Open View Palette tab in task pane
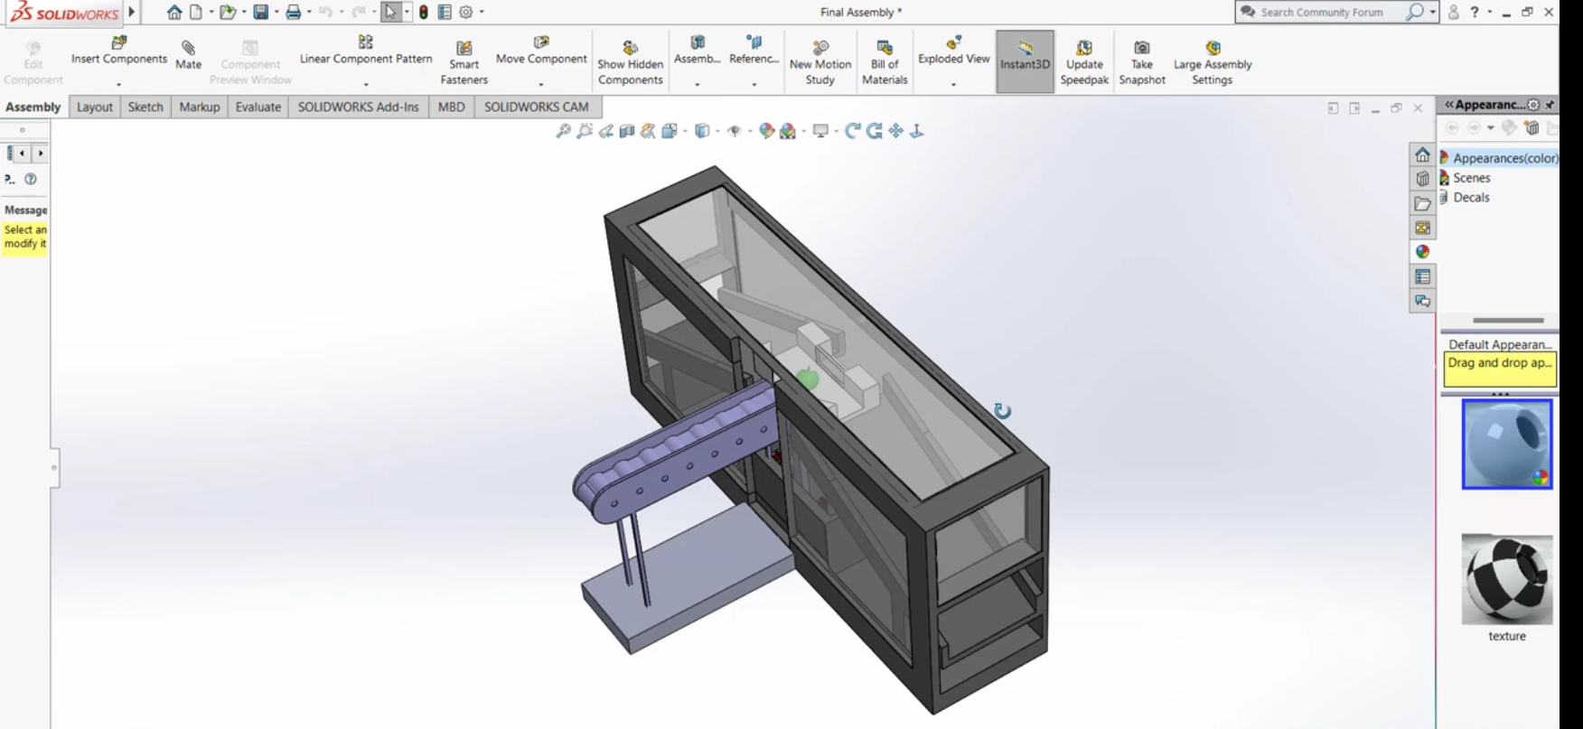This screenshot has width=1583, height=729. [1423, 228]
